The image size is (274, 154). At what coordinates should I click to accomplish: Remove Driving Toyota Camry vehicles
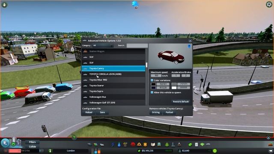[x=156, y=113]
